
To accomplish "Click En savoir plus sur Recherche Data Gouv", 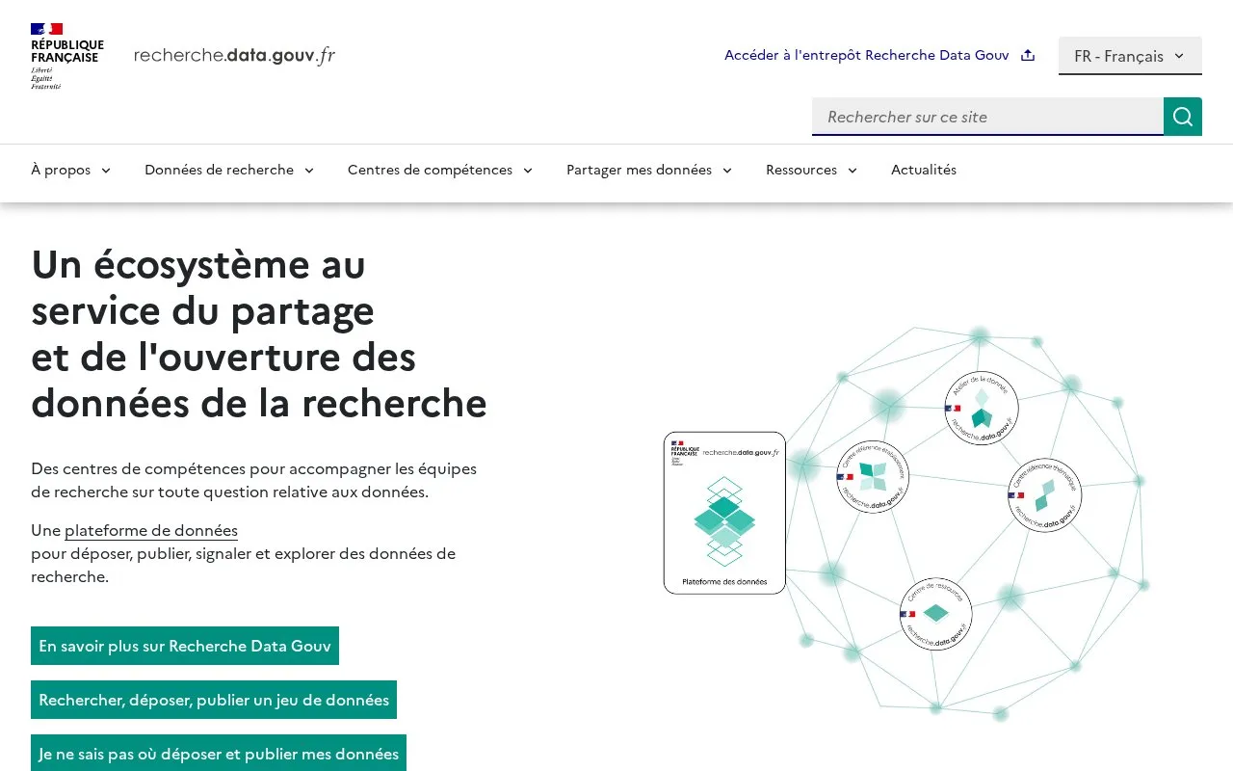I will (185, 646).
